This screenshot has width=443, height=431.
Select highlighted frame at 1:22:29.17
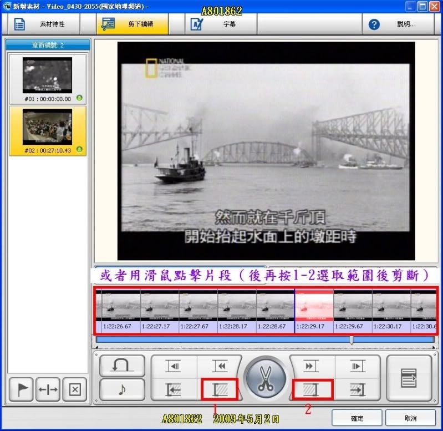click(314, 311)
